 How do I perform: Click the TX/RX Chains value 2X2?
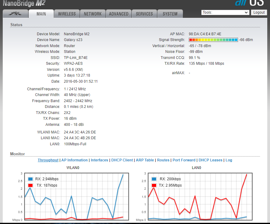(67, 112)
